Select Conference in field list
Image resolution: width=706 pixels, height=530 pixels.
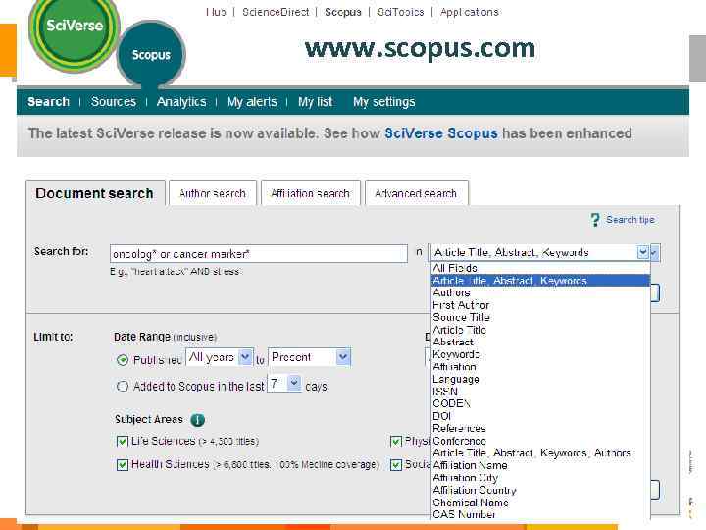tap(540, 441)
